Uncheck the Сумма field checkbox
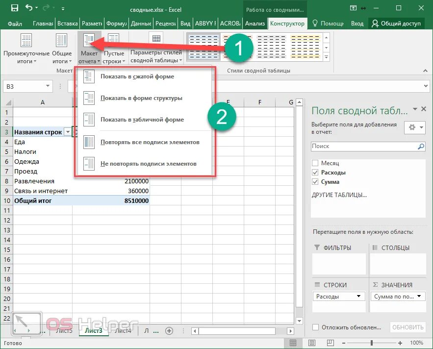433x349 pixels. [315, 182]
